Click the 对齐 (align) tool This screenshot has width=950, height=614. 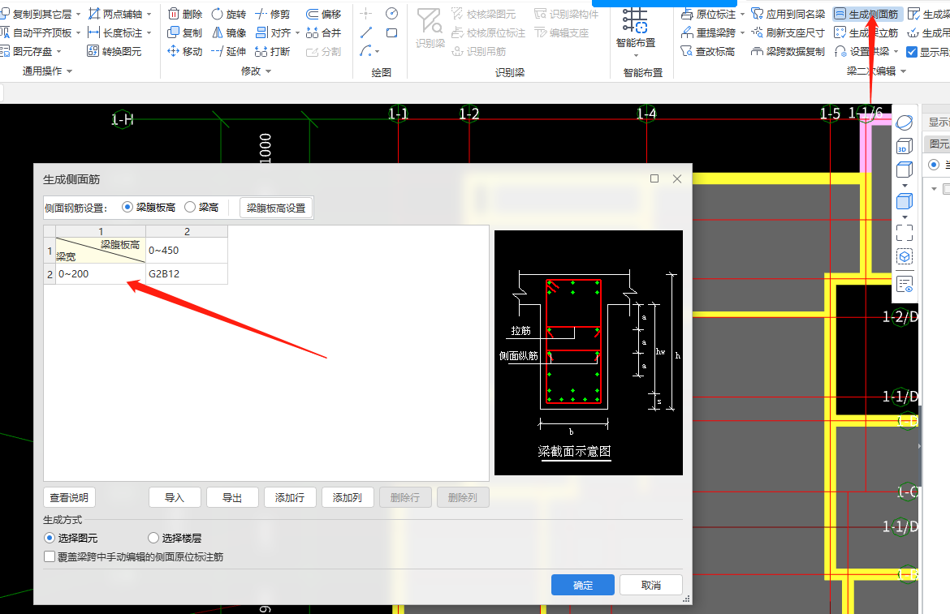(274, 32)
